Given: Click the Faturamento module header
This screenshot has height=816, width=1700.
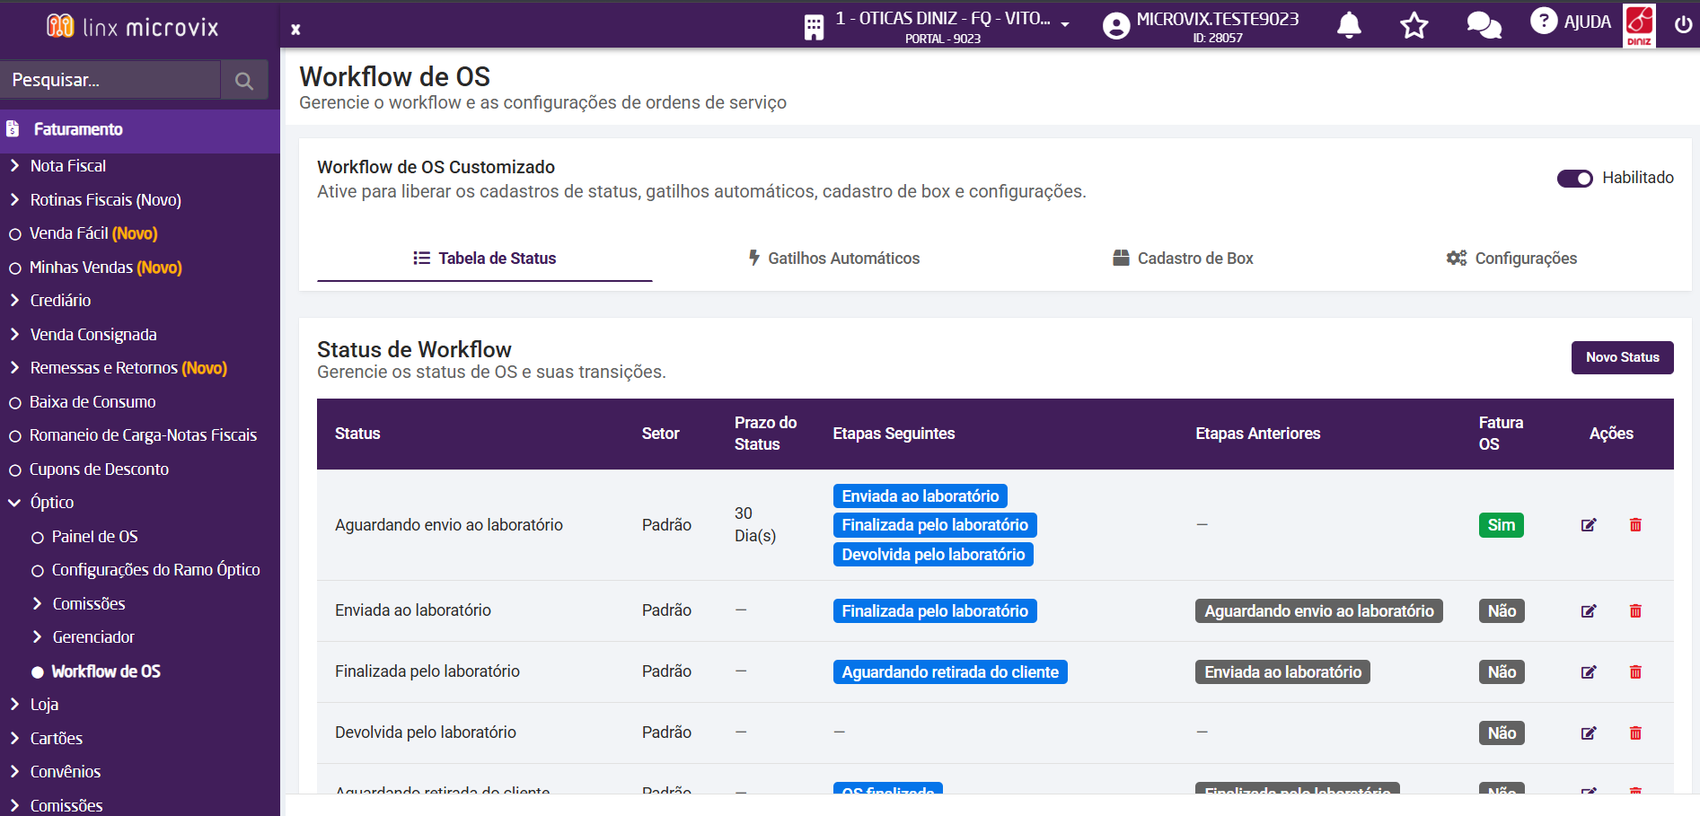Looking at the screenshot, I should tap(140, 129).
